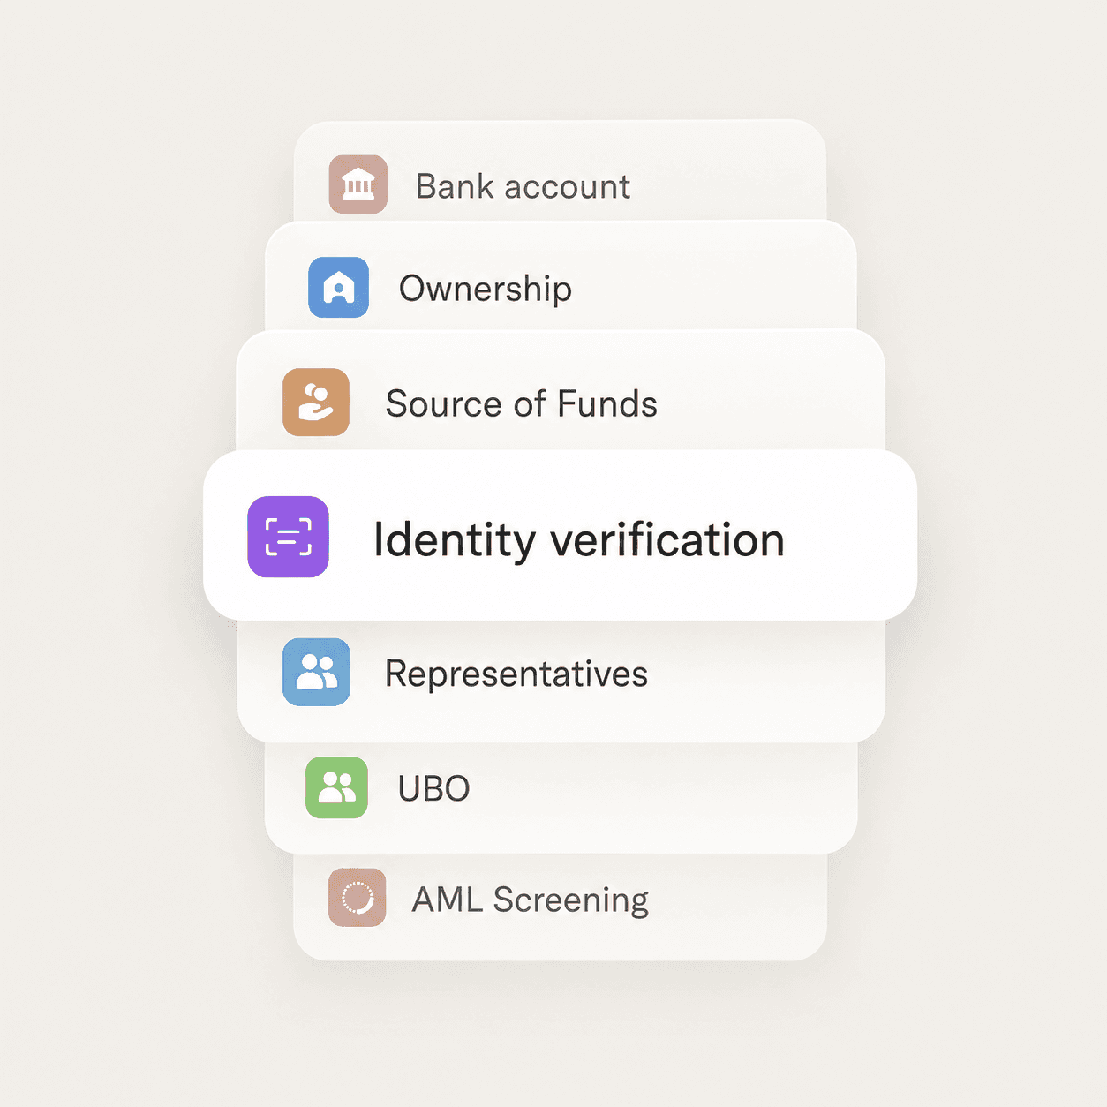The width and height of the screenshot is (1107, 1107).
Task: Click the Bank account building icon
Action: point(358,184)
